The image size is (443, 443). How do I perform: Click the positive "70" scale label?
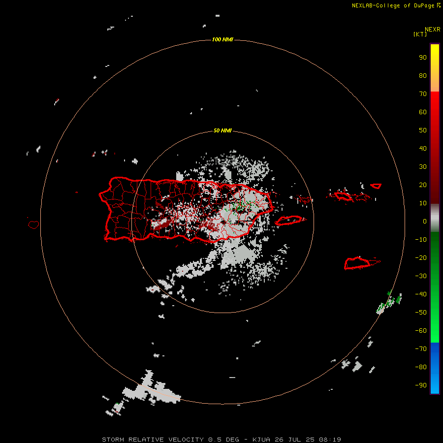coord(423,94)
